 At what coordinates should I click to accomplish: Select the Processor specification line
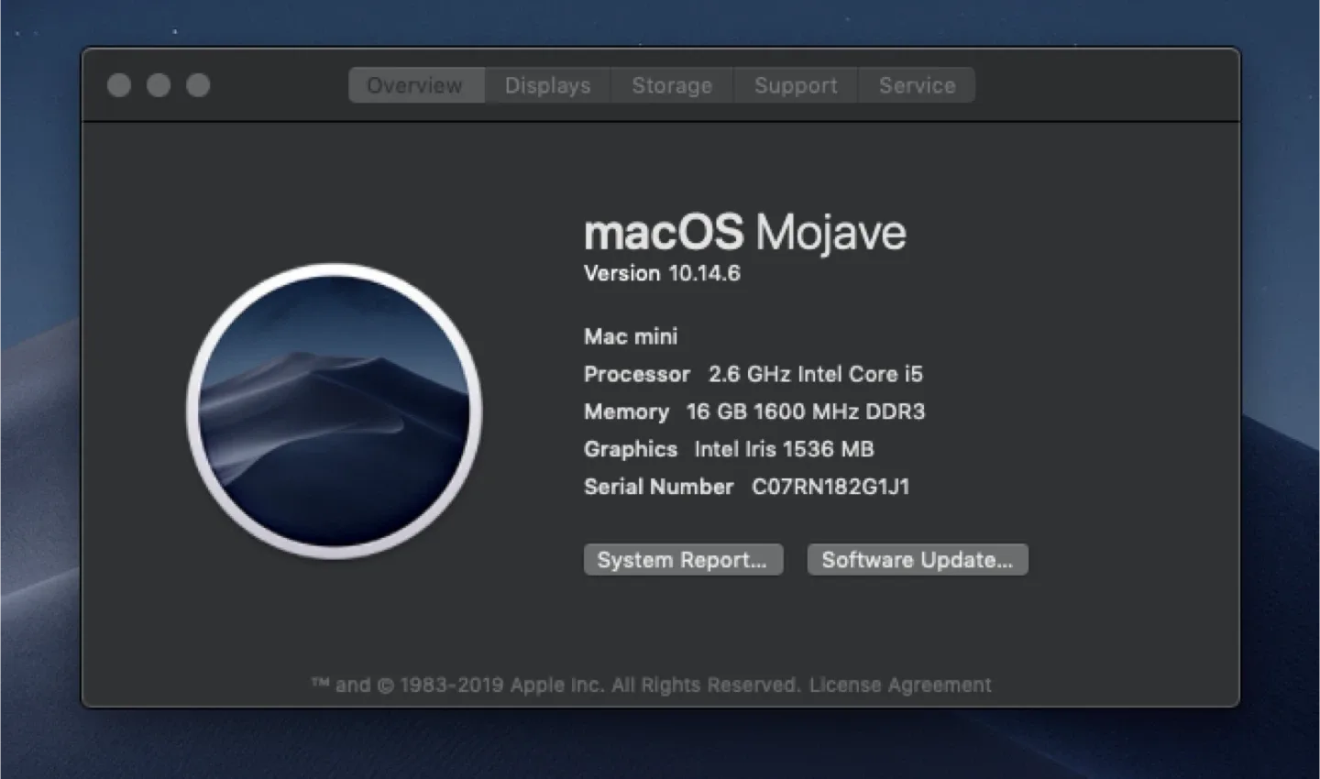click(753, 374)
